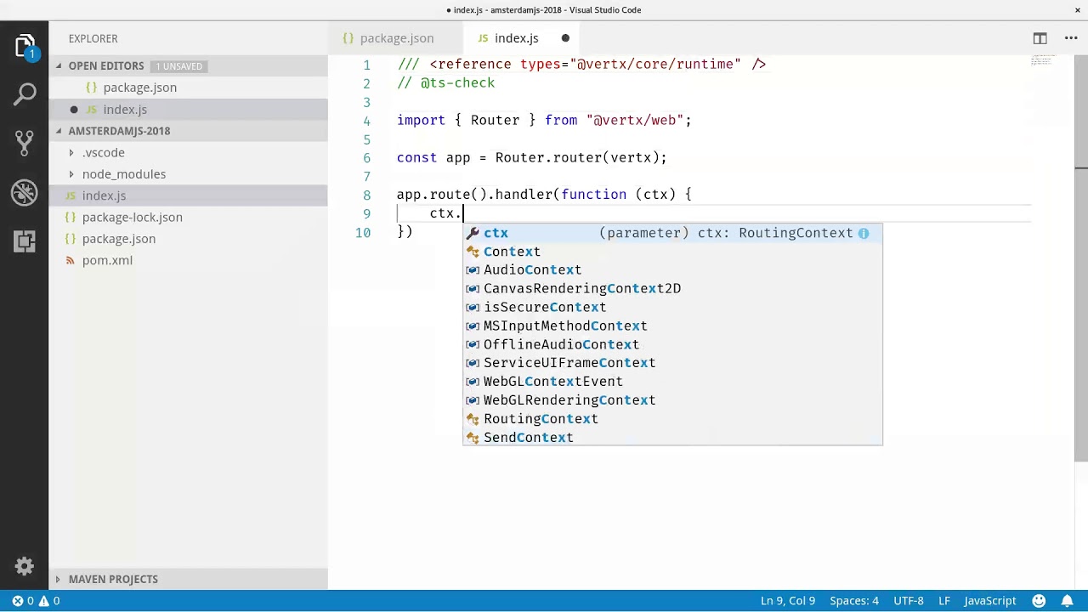Change encoding via UTF-8
This screenshot has height=612, width=1088.
point(908,601)
